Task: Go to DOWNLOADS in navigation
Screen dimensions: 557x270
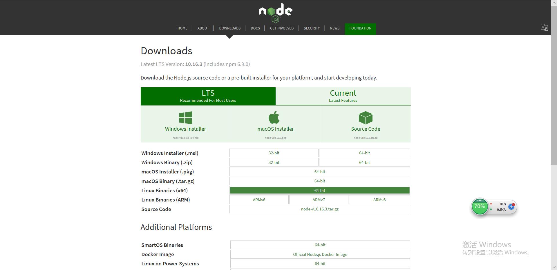Action: [x=230, y=28]
